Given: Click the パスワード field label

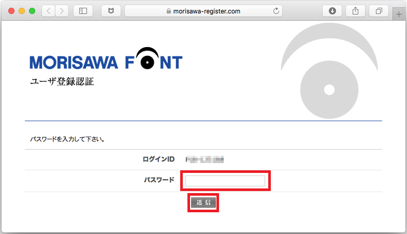Looking at the screenshot, I should (x=159, y=180).
